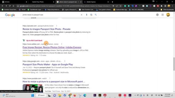Open more options for Pixoate result
This screenshot has width=175, height=98.
point(57,26)
